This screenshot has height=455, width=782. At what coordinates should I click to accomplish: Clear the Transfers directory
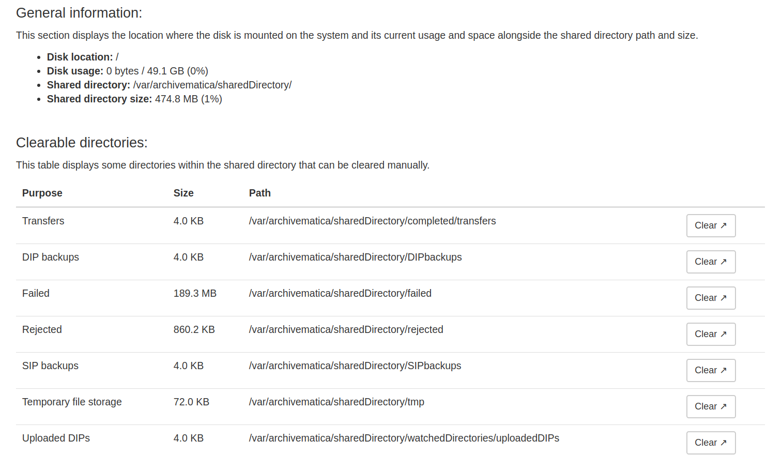pyautogui.click(x=710, y=225)
